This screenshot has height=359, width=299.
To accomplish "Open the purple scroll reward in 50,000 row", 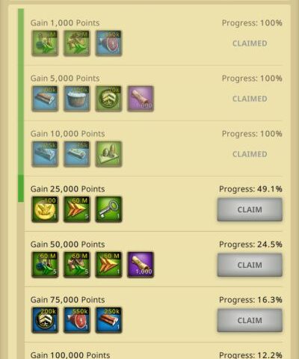I will coord(141,265).
